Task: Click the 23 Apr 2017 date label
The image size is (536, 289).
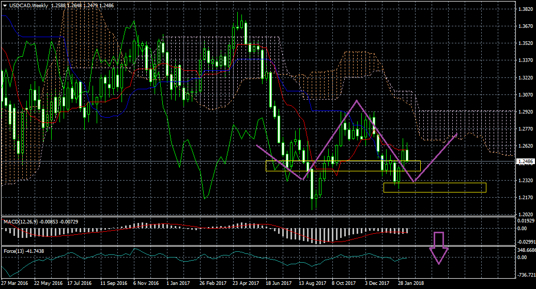Action: pyautogui.click(x=246, y=283)
